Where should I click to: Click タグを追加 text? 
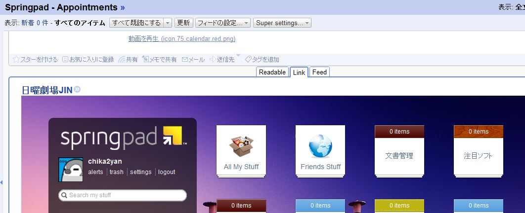pyautogui.click(x=265, y=60)
